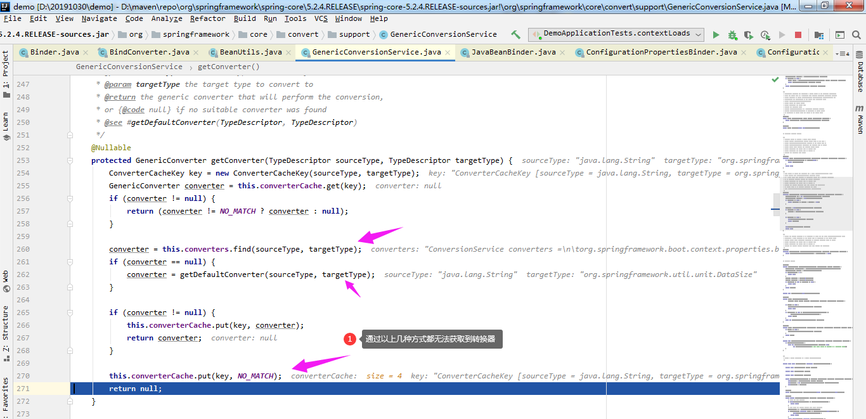Collapse method end marker at line 272
Viewport: 866px width, 419px height.
point(70,401)
